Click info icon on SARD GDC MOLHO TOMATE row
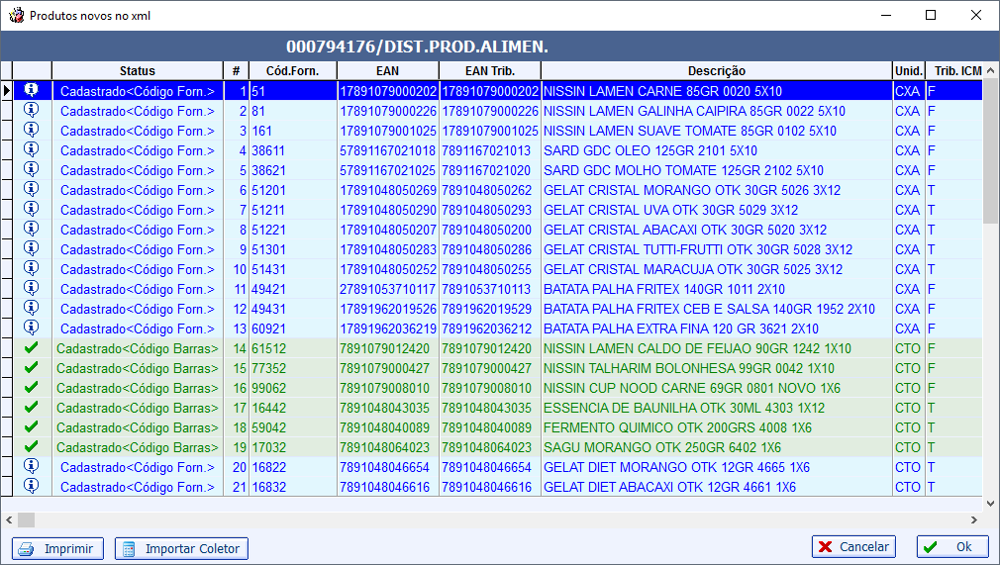Viewport: 1000px width, 565px height. (x=32, y=169)
